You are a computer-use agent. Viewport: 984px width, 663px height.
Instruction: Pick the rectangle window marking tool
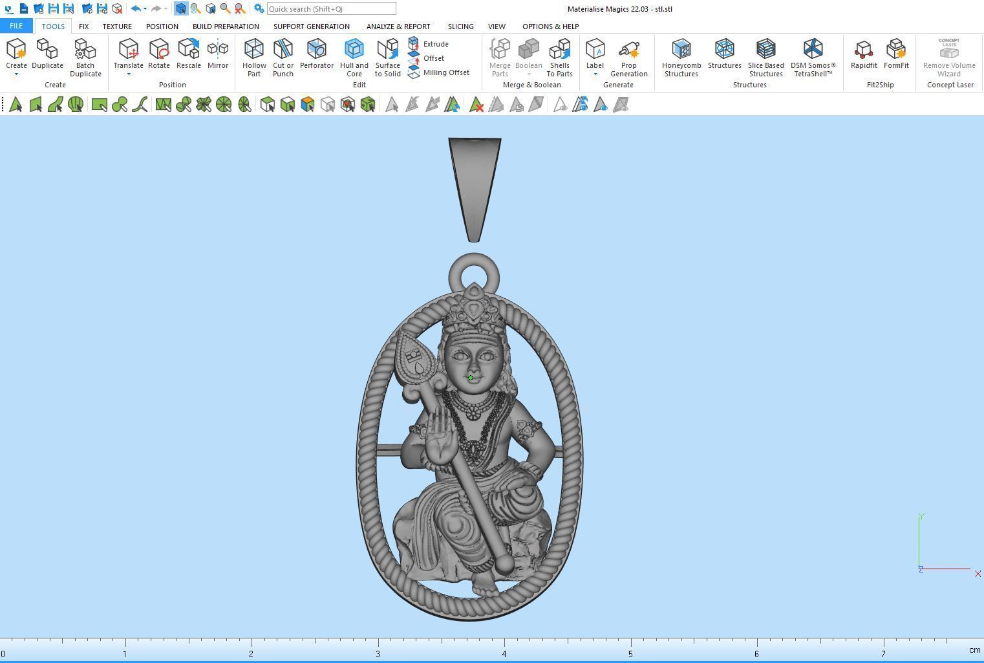(x=99, y=105)
